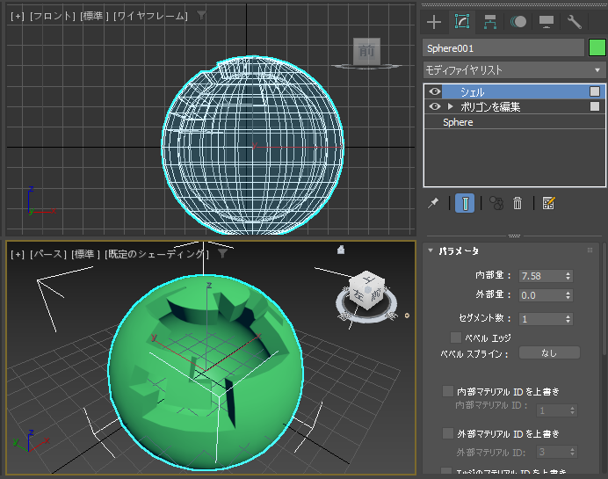Expand the ポリゴンを編集 sub-object tree
Screen dimensions: 608x479
450,106
